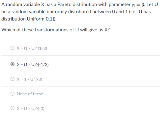This screenshot has width=160, height=114.
Task: Click the answer text "None of these."
Action: click(30, 94)
